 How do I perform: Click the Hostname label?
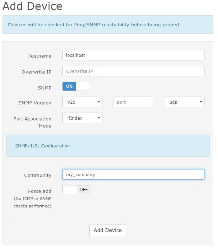pyautogui.click(x=39, y=56)
